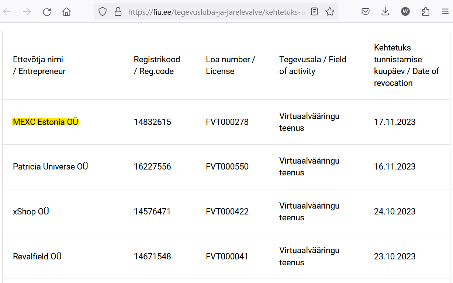Click the Date of revocation column header

(406, 65)
